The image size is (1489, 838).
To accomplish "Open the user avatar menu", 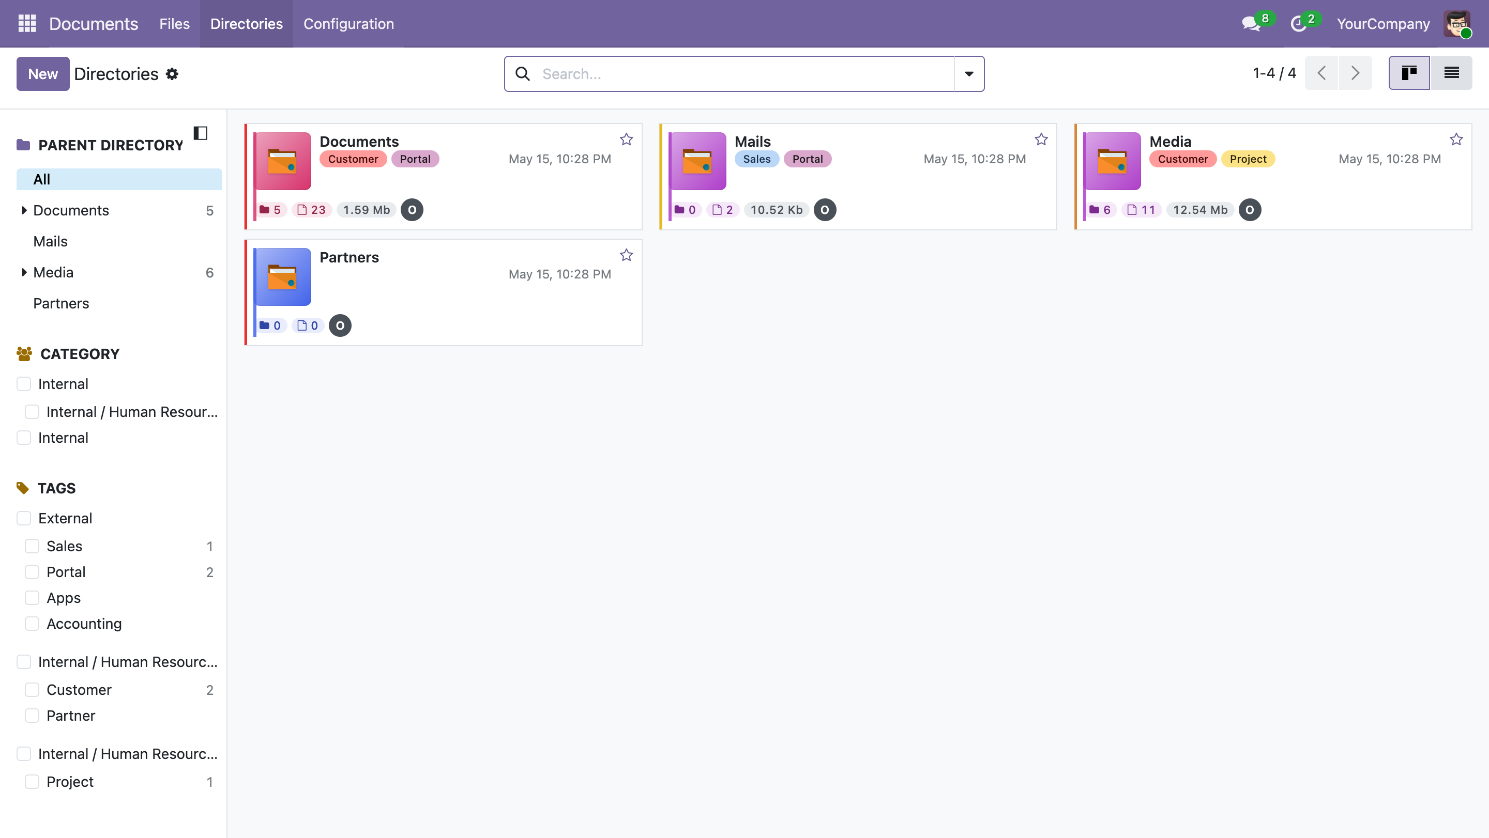I will pyautogui.click(x=1457, y=24).
